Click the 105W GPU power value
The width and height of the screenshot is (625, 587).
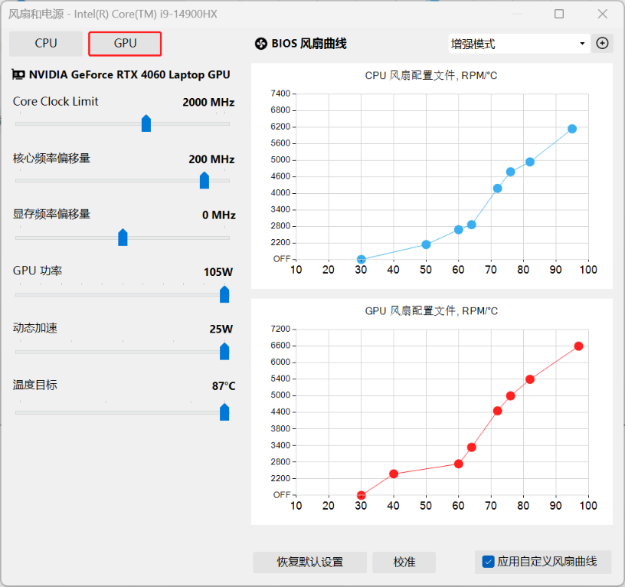click(218, 272)
